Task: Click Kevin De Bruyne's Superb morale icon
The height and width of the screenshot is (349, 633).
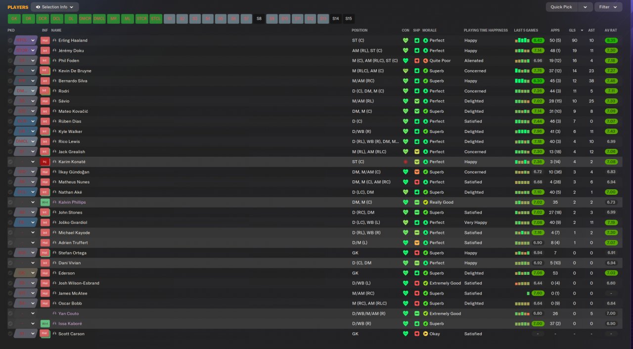Action: coord(425,71)
